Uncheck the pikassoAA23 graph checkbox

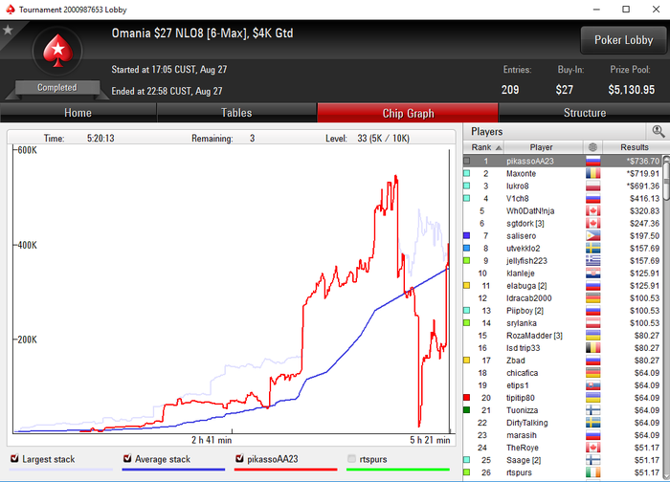[239, 458]
